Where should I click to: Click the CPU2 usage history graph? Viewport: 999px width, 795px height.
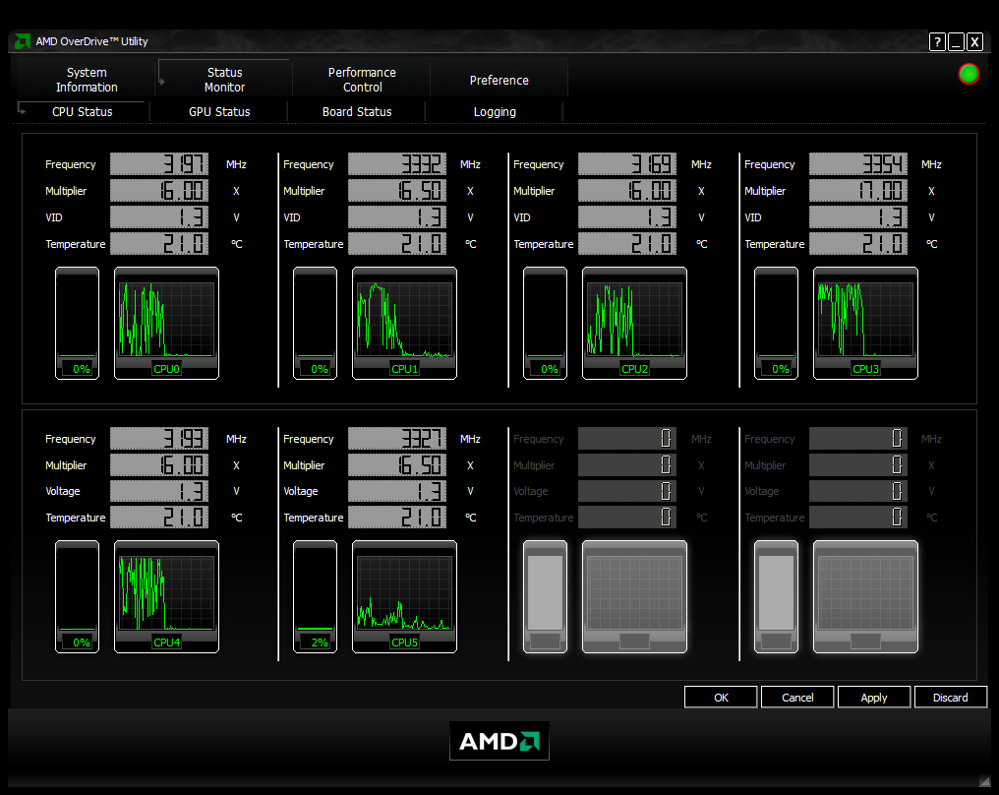click(634, 324)
